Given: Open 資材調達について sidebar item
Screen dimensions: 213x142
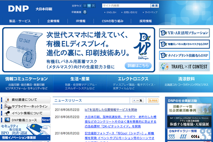Looking at the screenshot, I should (26, 100).
